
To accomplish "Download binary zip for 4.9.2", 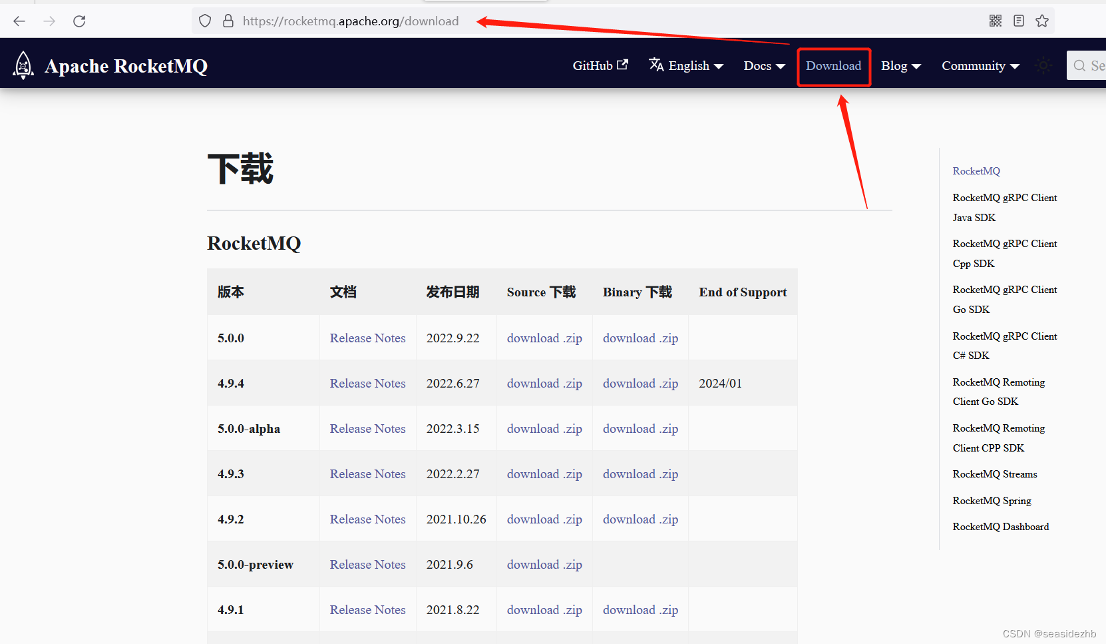I will point(640,519).
